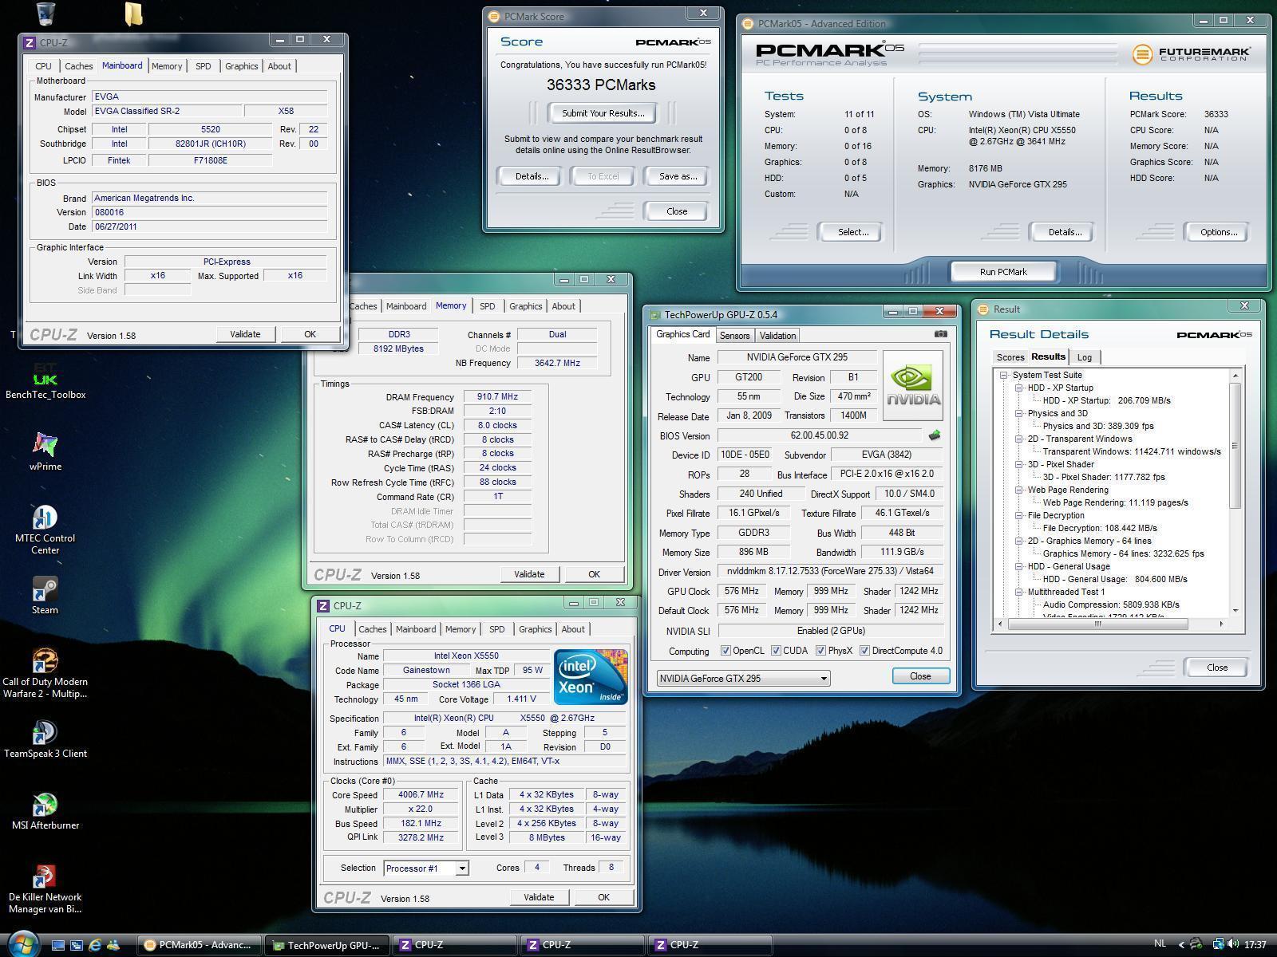The image size is (1277, 957).
Task: Toggle the DirectCompute 4.0 checkbox
Action: pyautogui.click(x=864, y=651)
